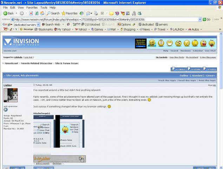Open Google toolbar Options
This screenshot has height=169, width=223.
point(124,25)
